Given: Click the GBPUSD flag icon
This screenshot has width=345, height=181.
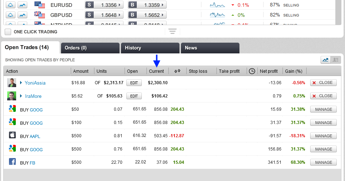Looking at the screenshot, I should coord(39,15).
